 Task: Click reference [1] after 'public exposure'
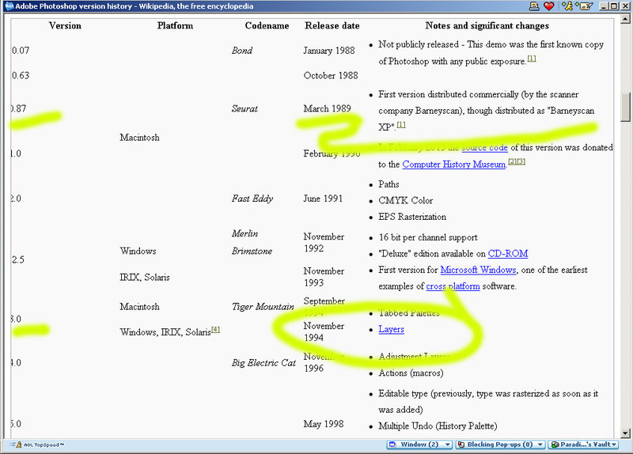(x=532, y=59)
